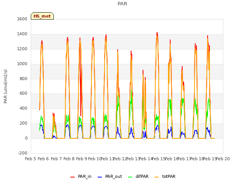
Task: Click the y-axis label PAR (umol/m2/s)
Action: point(5,86)
